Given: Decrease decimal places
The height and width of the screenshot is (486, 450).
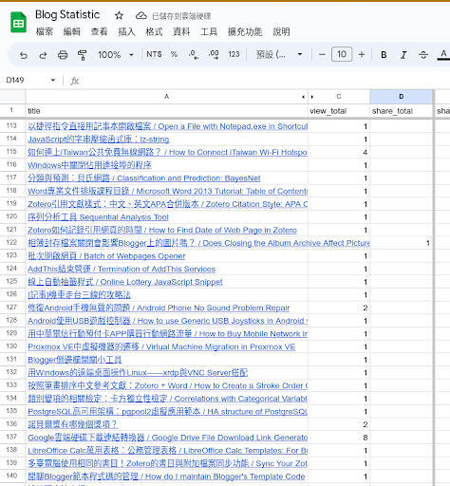Looking at the screenshot, I should [x=194, y=55].
